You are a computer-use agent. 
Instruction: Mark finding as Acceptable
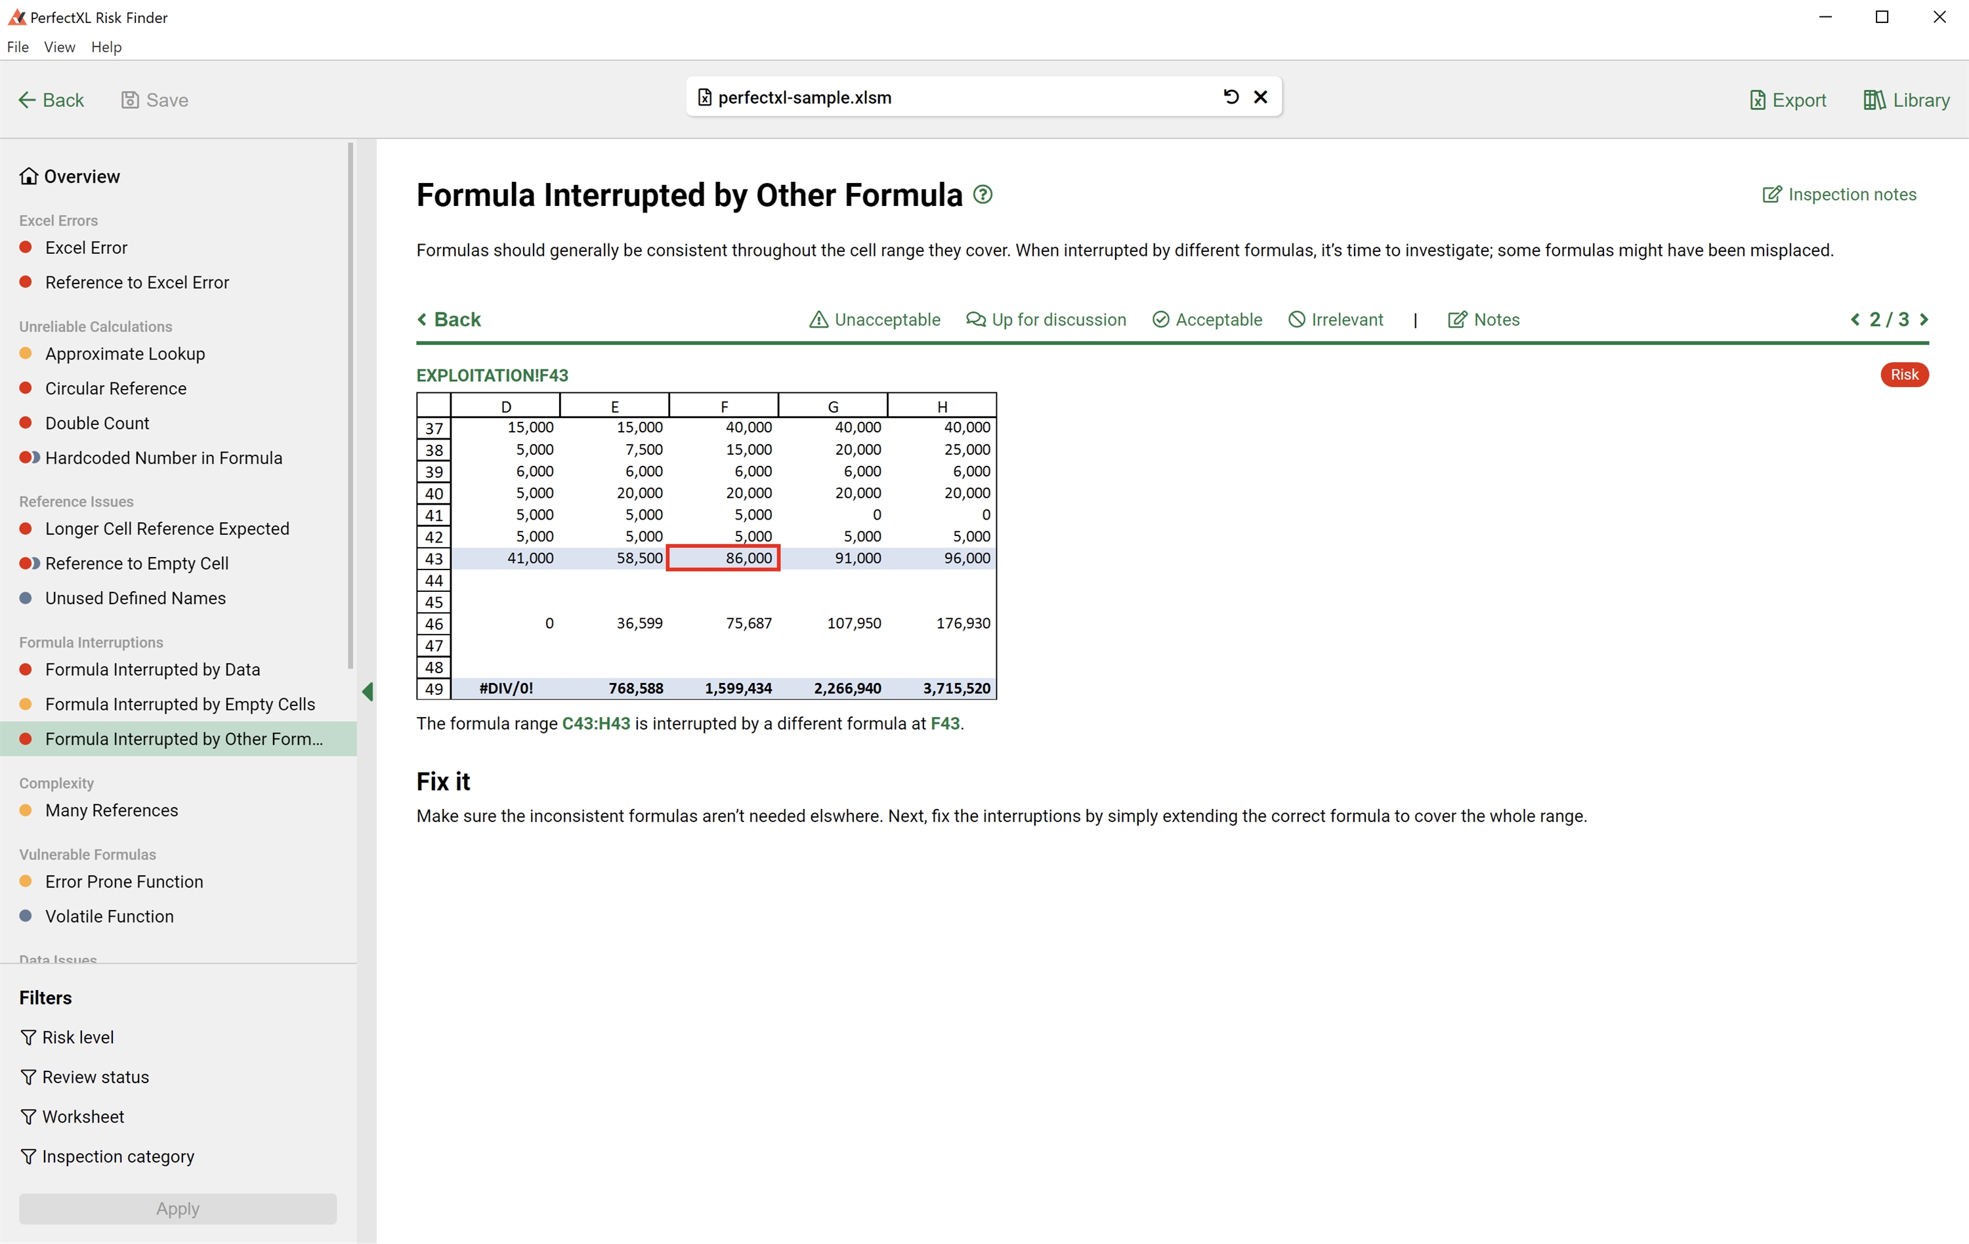tap(1207, 320)
